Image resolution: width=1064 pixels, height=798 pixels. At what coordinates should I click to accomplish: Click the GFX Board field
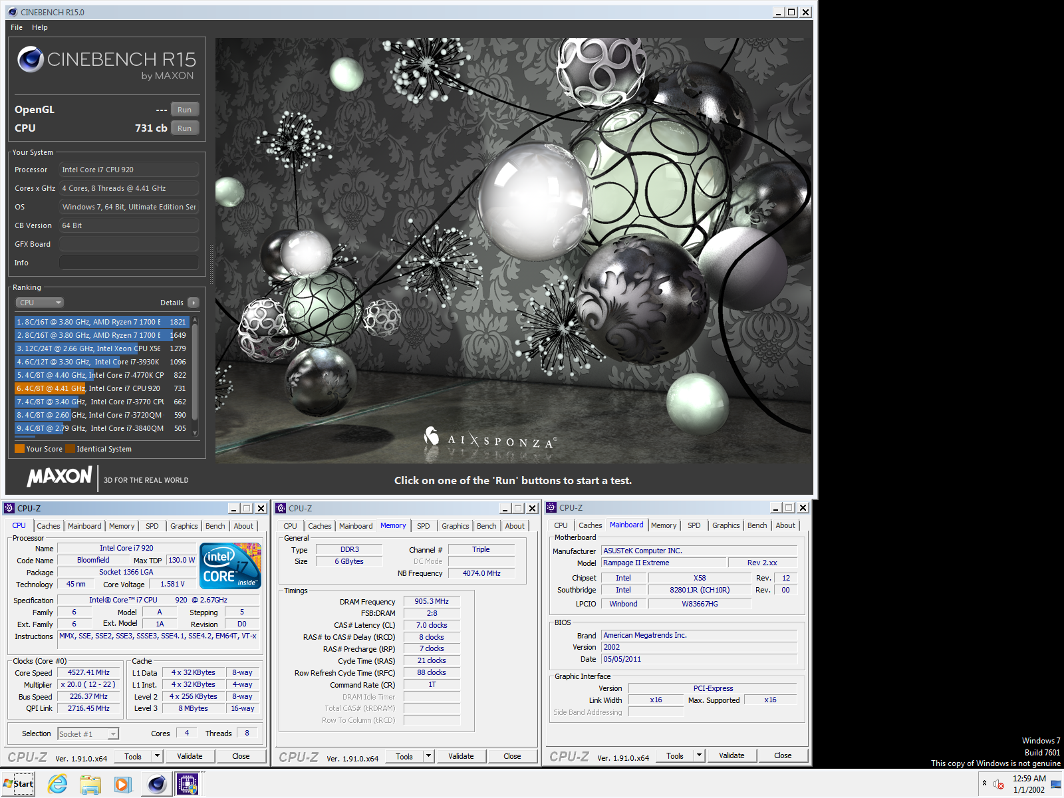point(129,244)
